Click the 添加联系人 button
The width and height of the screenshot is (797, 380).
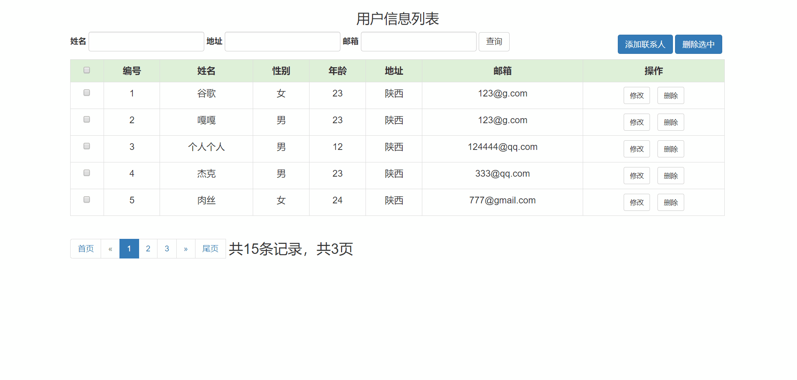tap(645, 44)
